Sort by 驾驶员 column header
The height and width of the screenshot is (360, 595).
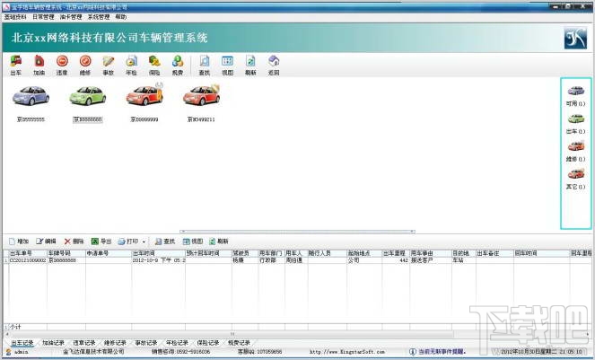245,253
